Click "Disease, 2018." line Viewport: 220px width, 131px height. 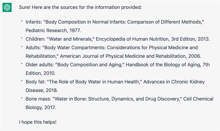coord(42,90)
